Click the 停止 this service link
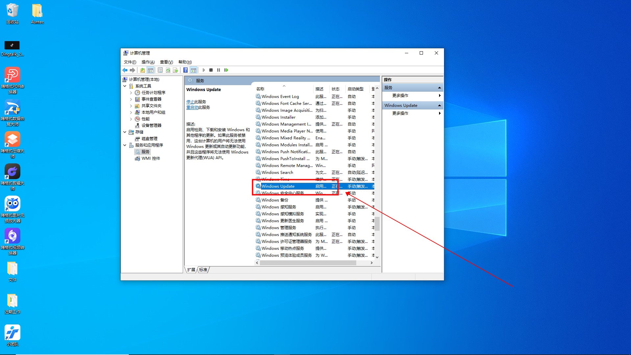Screen dimensions: 631x355 click(190, 102)
